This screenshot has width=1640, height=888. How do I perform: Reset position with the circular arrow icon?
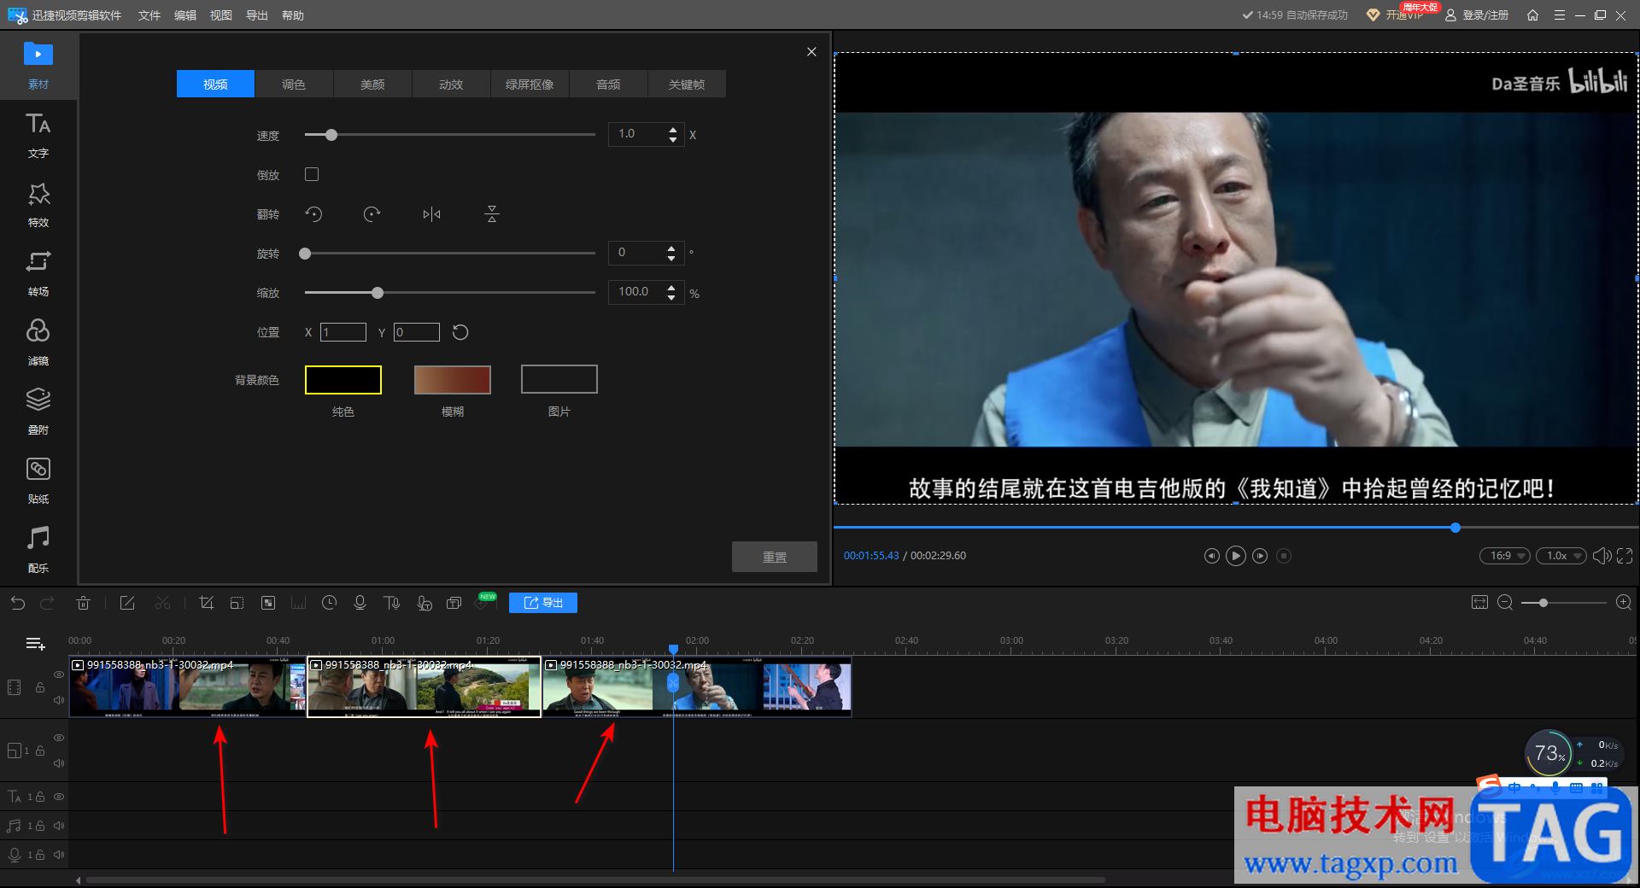[x=460, y=332]
